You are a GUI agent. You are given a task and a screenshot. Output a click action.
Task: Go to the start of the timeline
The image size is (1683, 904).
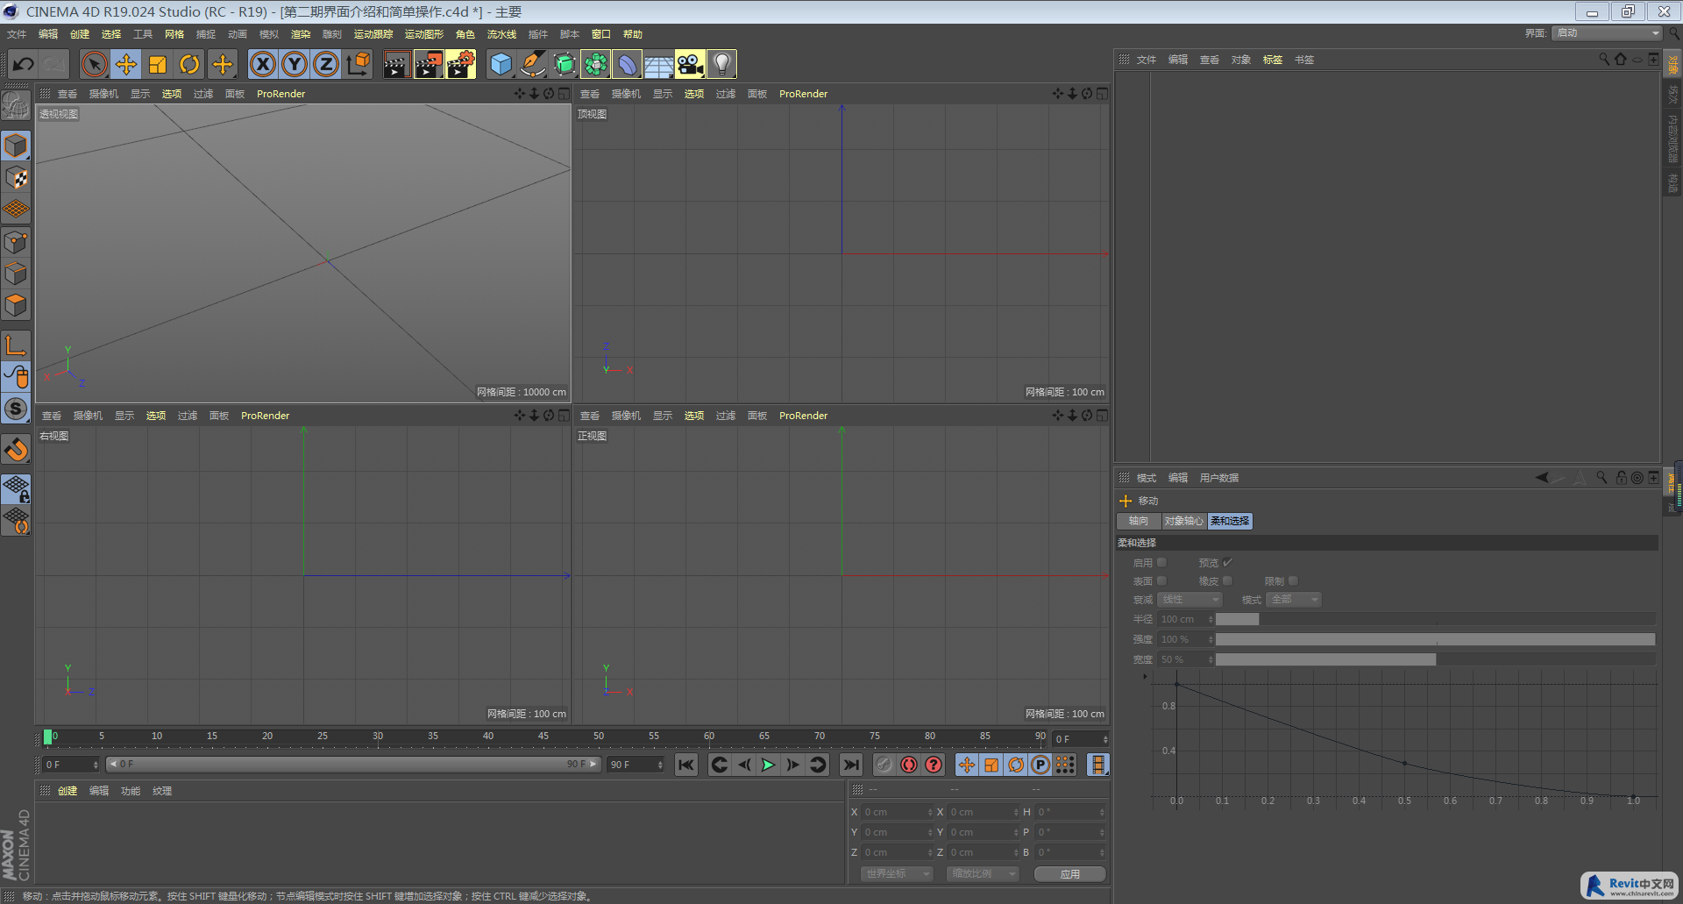686,765
